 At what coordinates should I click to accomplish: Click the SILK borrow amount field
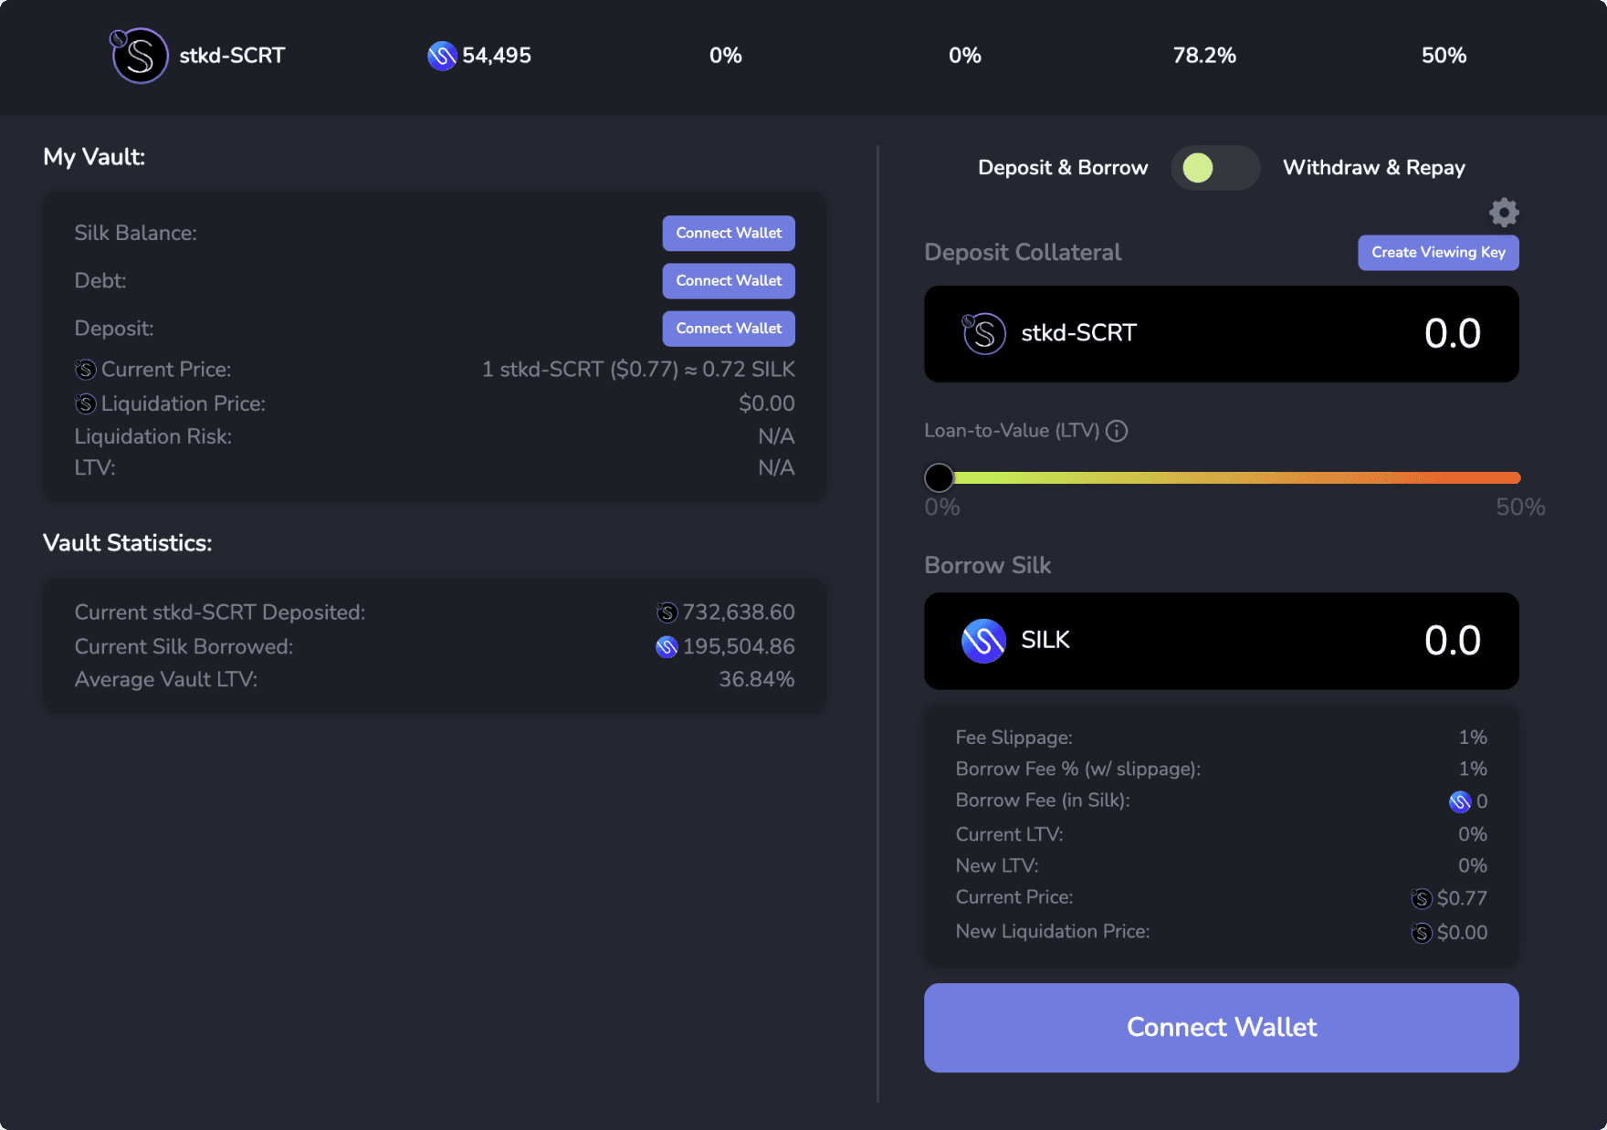pyautogui.click(x=1222, y=641)
